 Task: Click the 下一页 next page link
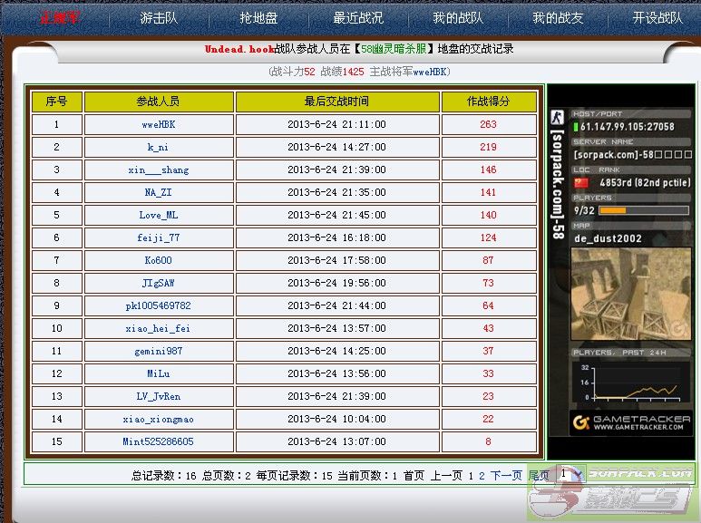(507, 475)
